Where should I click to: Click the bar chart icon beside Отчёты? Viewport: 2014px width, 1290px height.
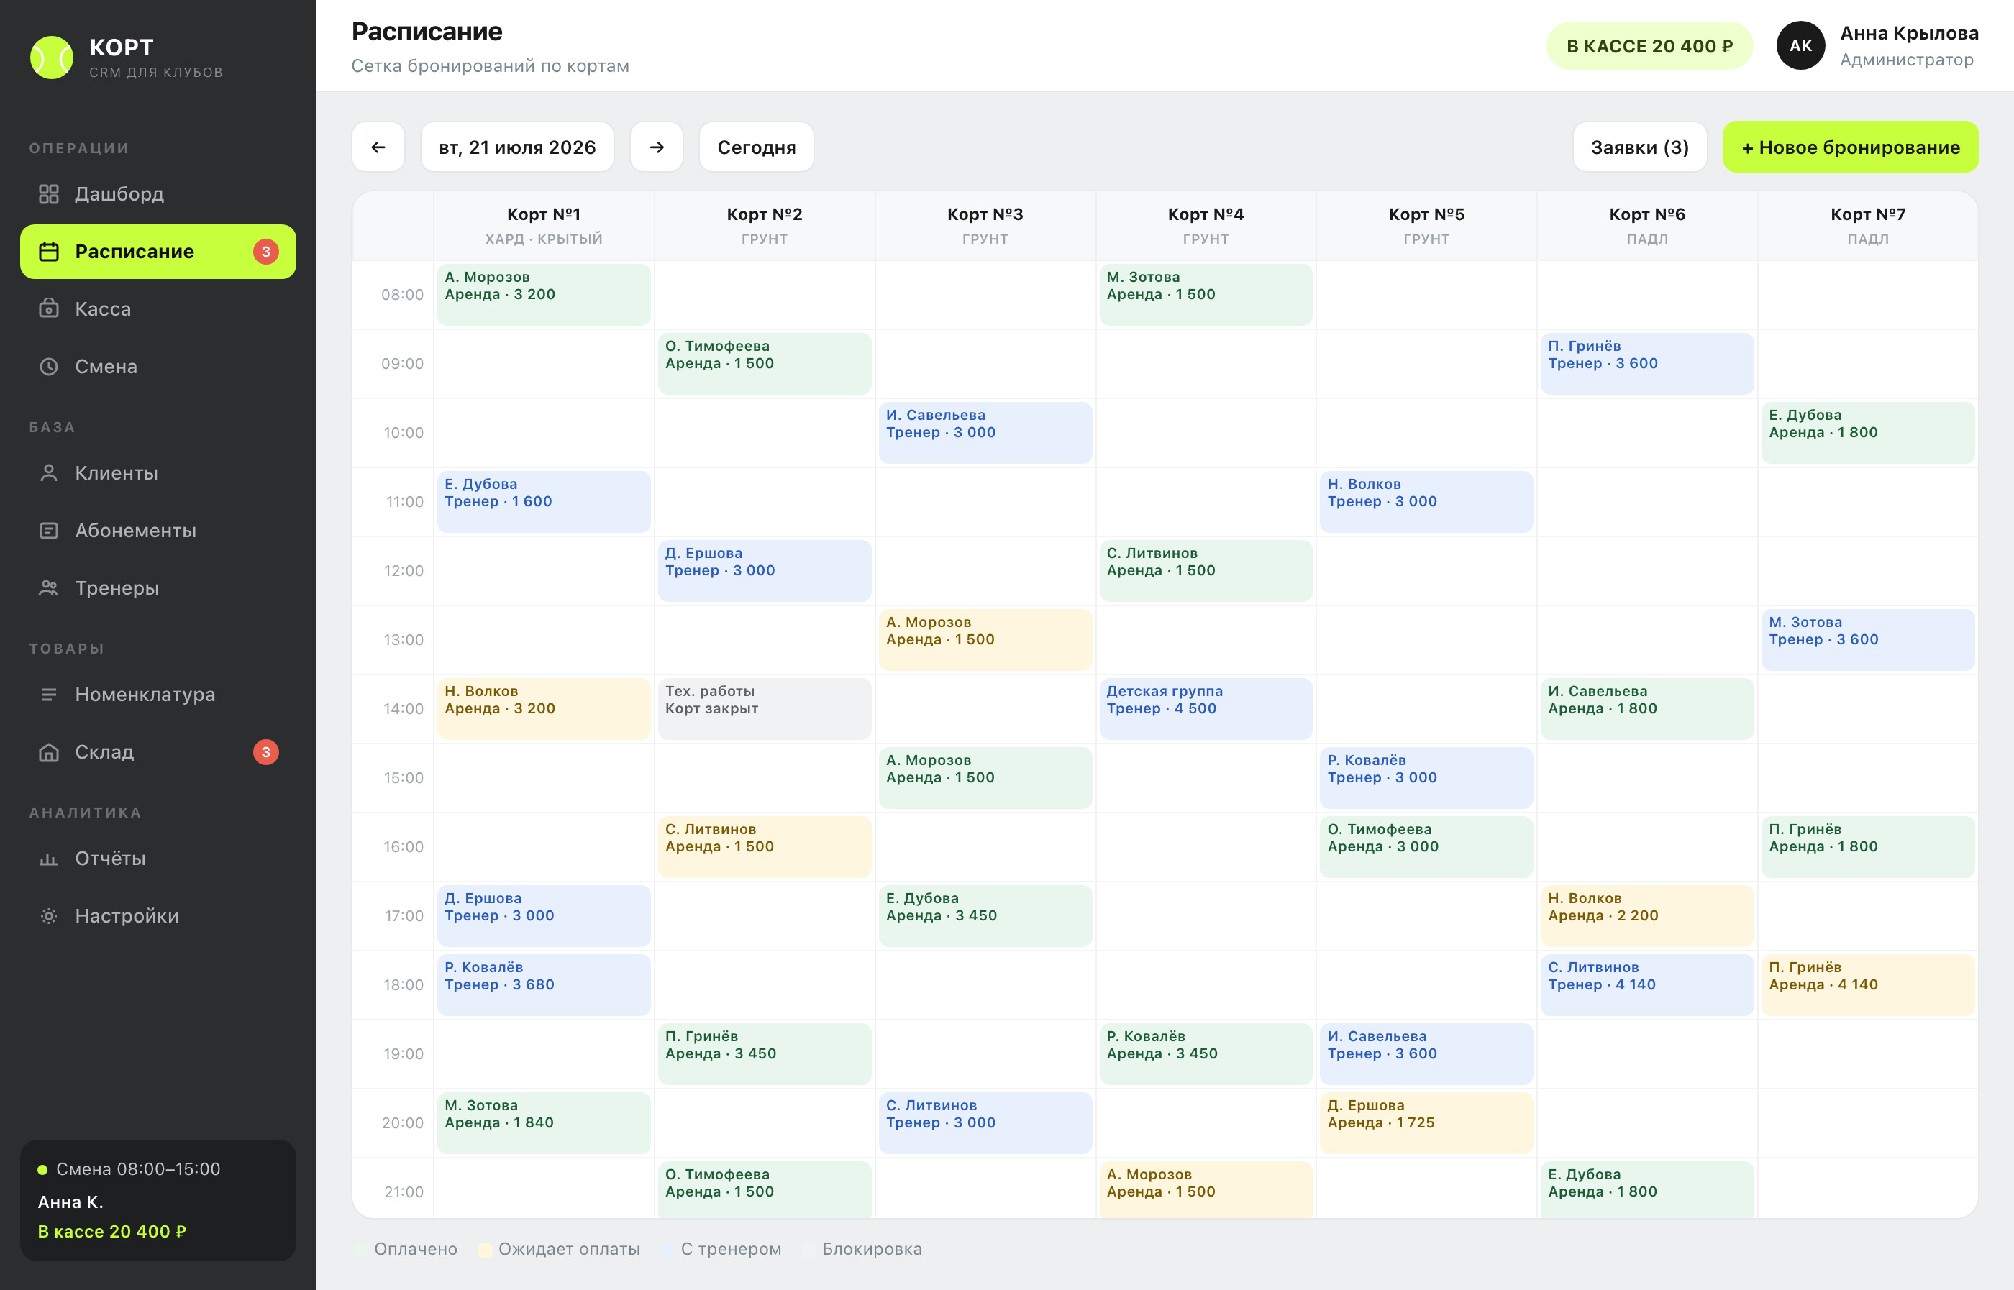coord(49,859)
